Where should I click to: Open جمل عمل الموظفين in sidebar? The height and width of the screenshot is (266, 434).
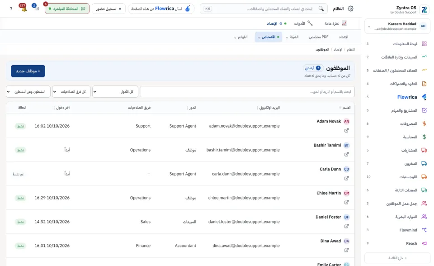397,204
